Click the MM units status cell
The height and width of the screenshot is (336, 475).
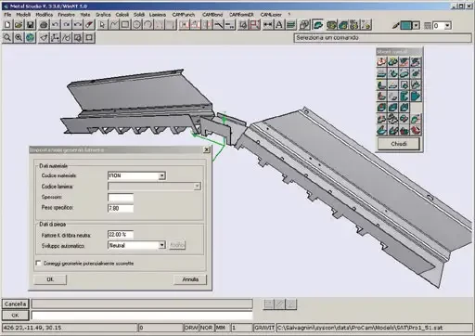click(x=222, y=328)
